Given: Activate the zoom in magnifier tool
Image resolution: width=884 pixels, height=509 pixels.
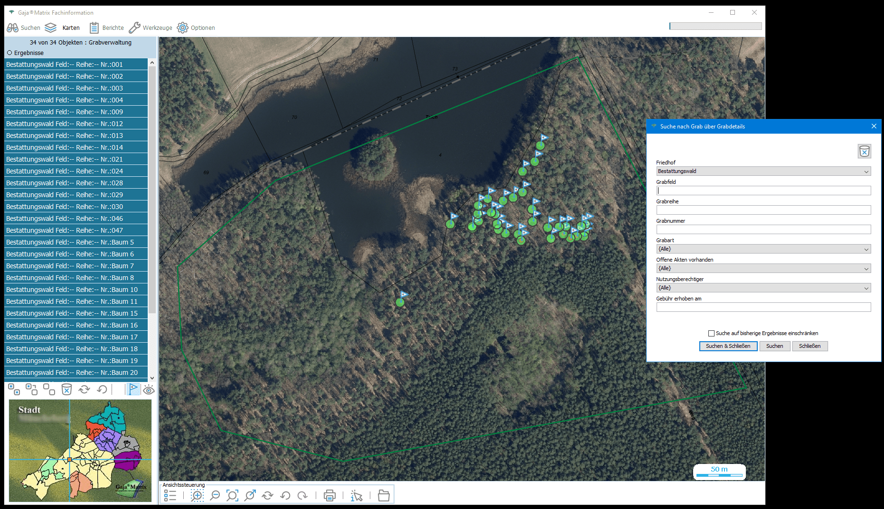Looking at the screenshot, I should (x=197, y=496).
